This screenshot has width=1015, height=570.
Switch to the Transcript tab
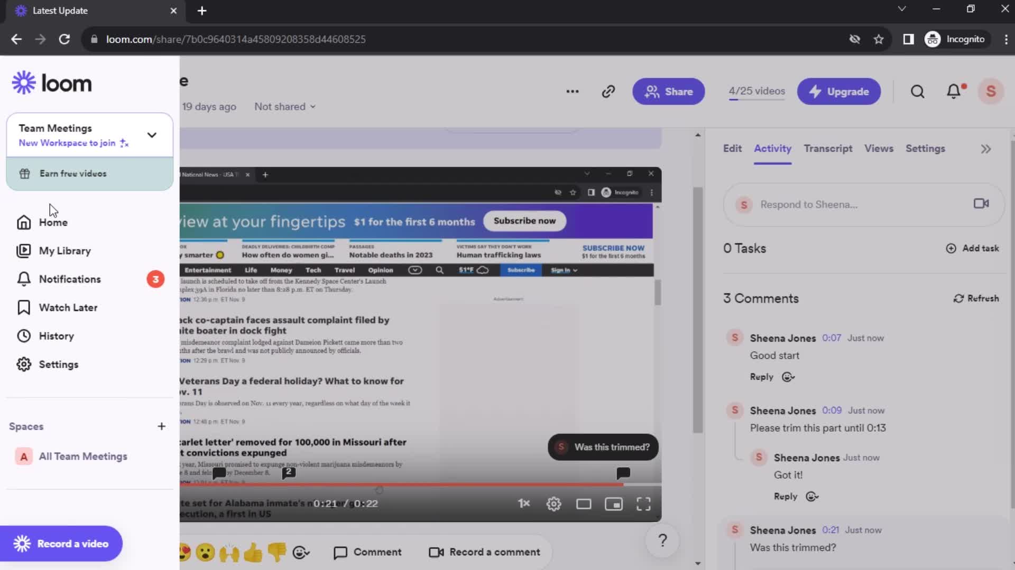tap(827, 148)
